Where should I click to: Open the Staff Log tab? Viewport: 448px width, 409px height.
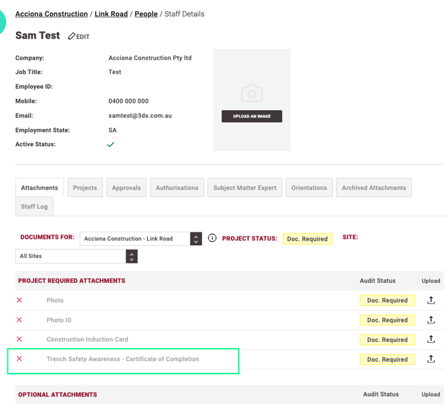[x=34, y=207]
